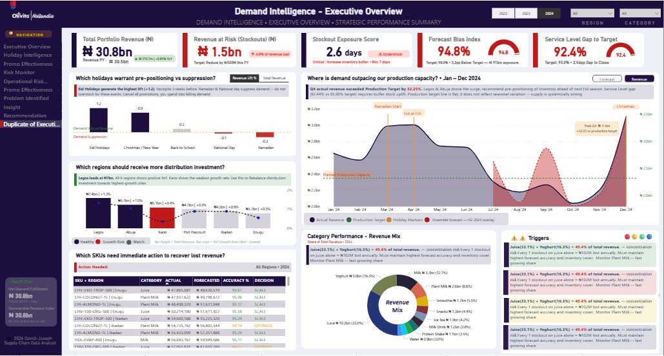Click the Holiday Markers legend item
The image size is (664, 356).
pos(405,220)
